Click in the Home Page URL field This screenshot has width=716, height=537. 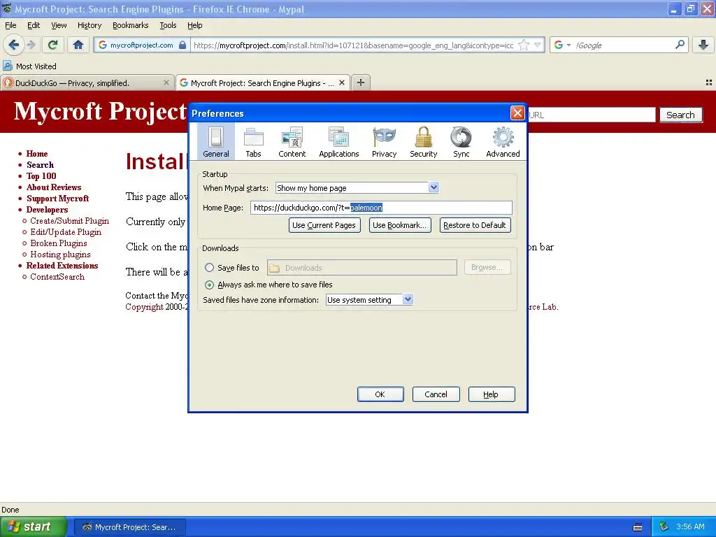coord(381,207)
